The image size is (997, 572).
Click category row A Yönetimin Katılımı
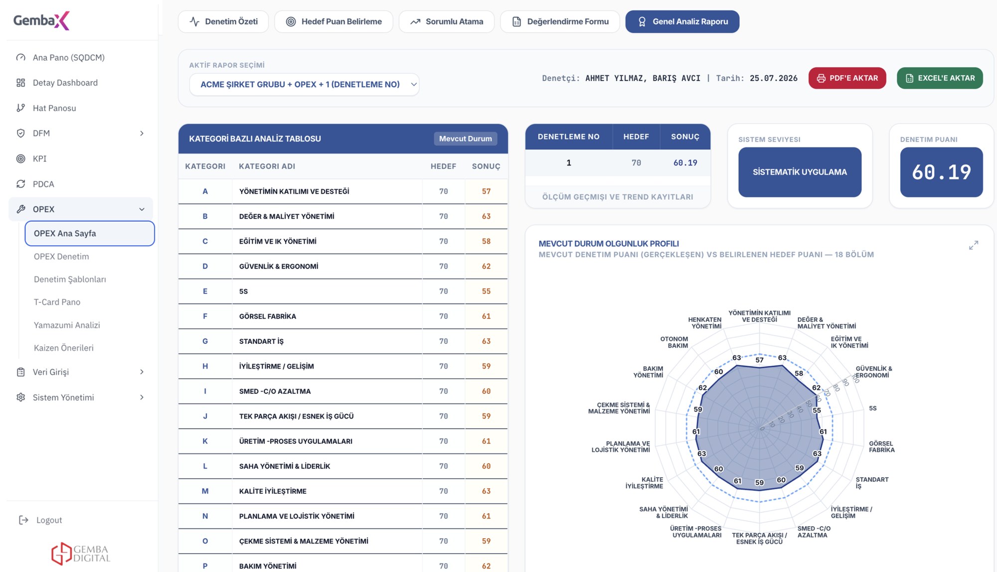click(343, 191)
